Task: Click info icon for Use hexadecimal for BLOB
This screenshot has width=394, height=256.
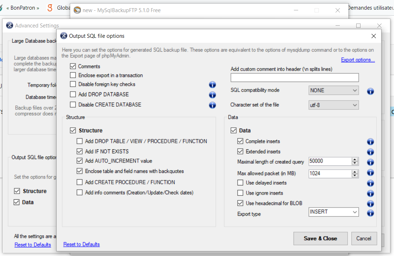Action: point(370,204)
